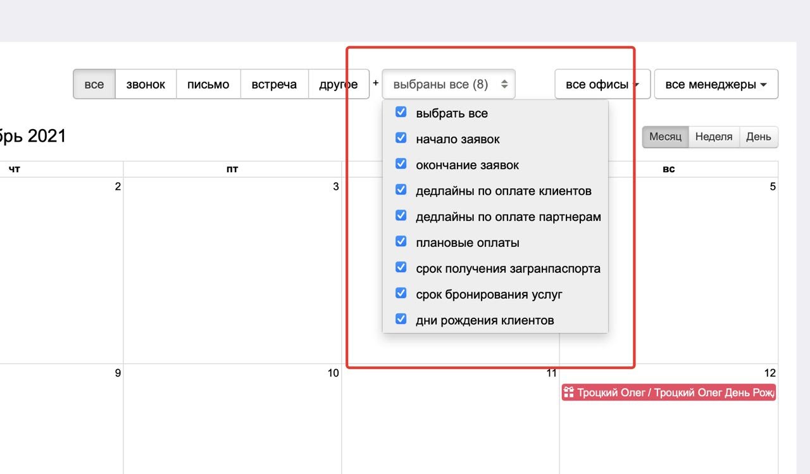
Task: Open the Троцкий Олег birthday event
Action: [675, 392]
